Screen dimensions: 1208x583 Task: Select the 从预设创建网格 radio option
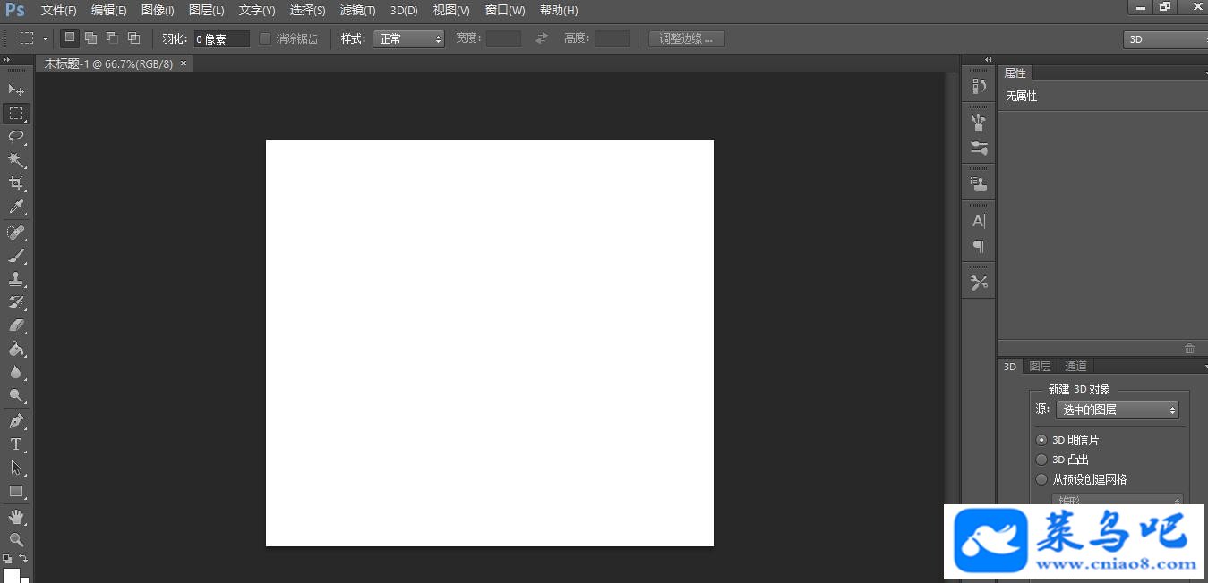[1041, 479]
